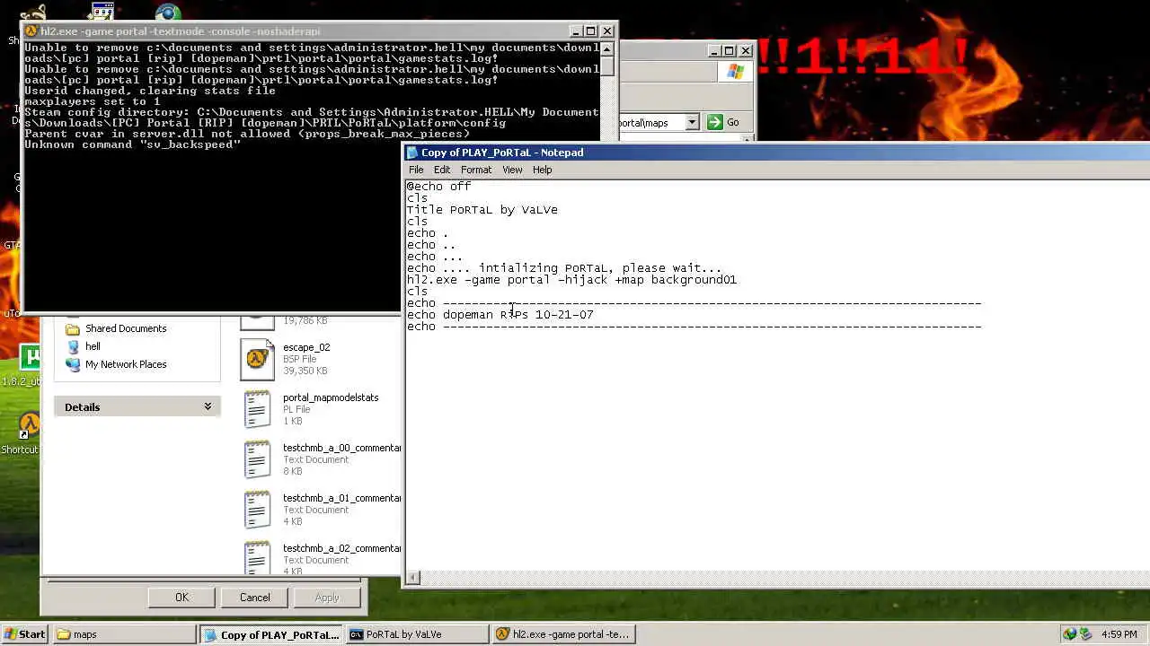Select the testchmb_a_00_commentary document icon
The width and height of the screenshot is (1150, 646).
coord(258,458)
